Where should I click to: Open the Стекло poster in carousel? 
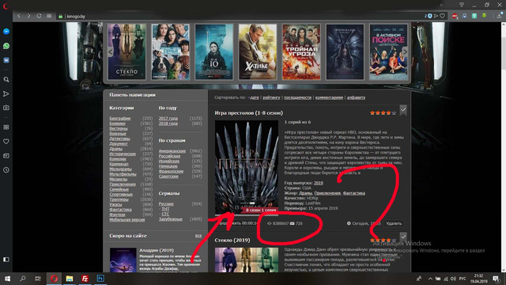(126, 51)
